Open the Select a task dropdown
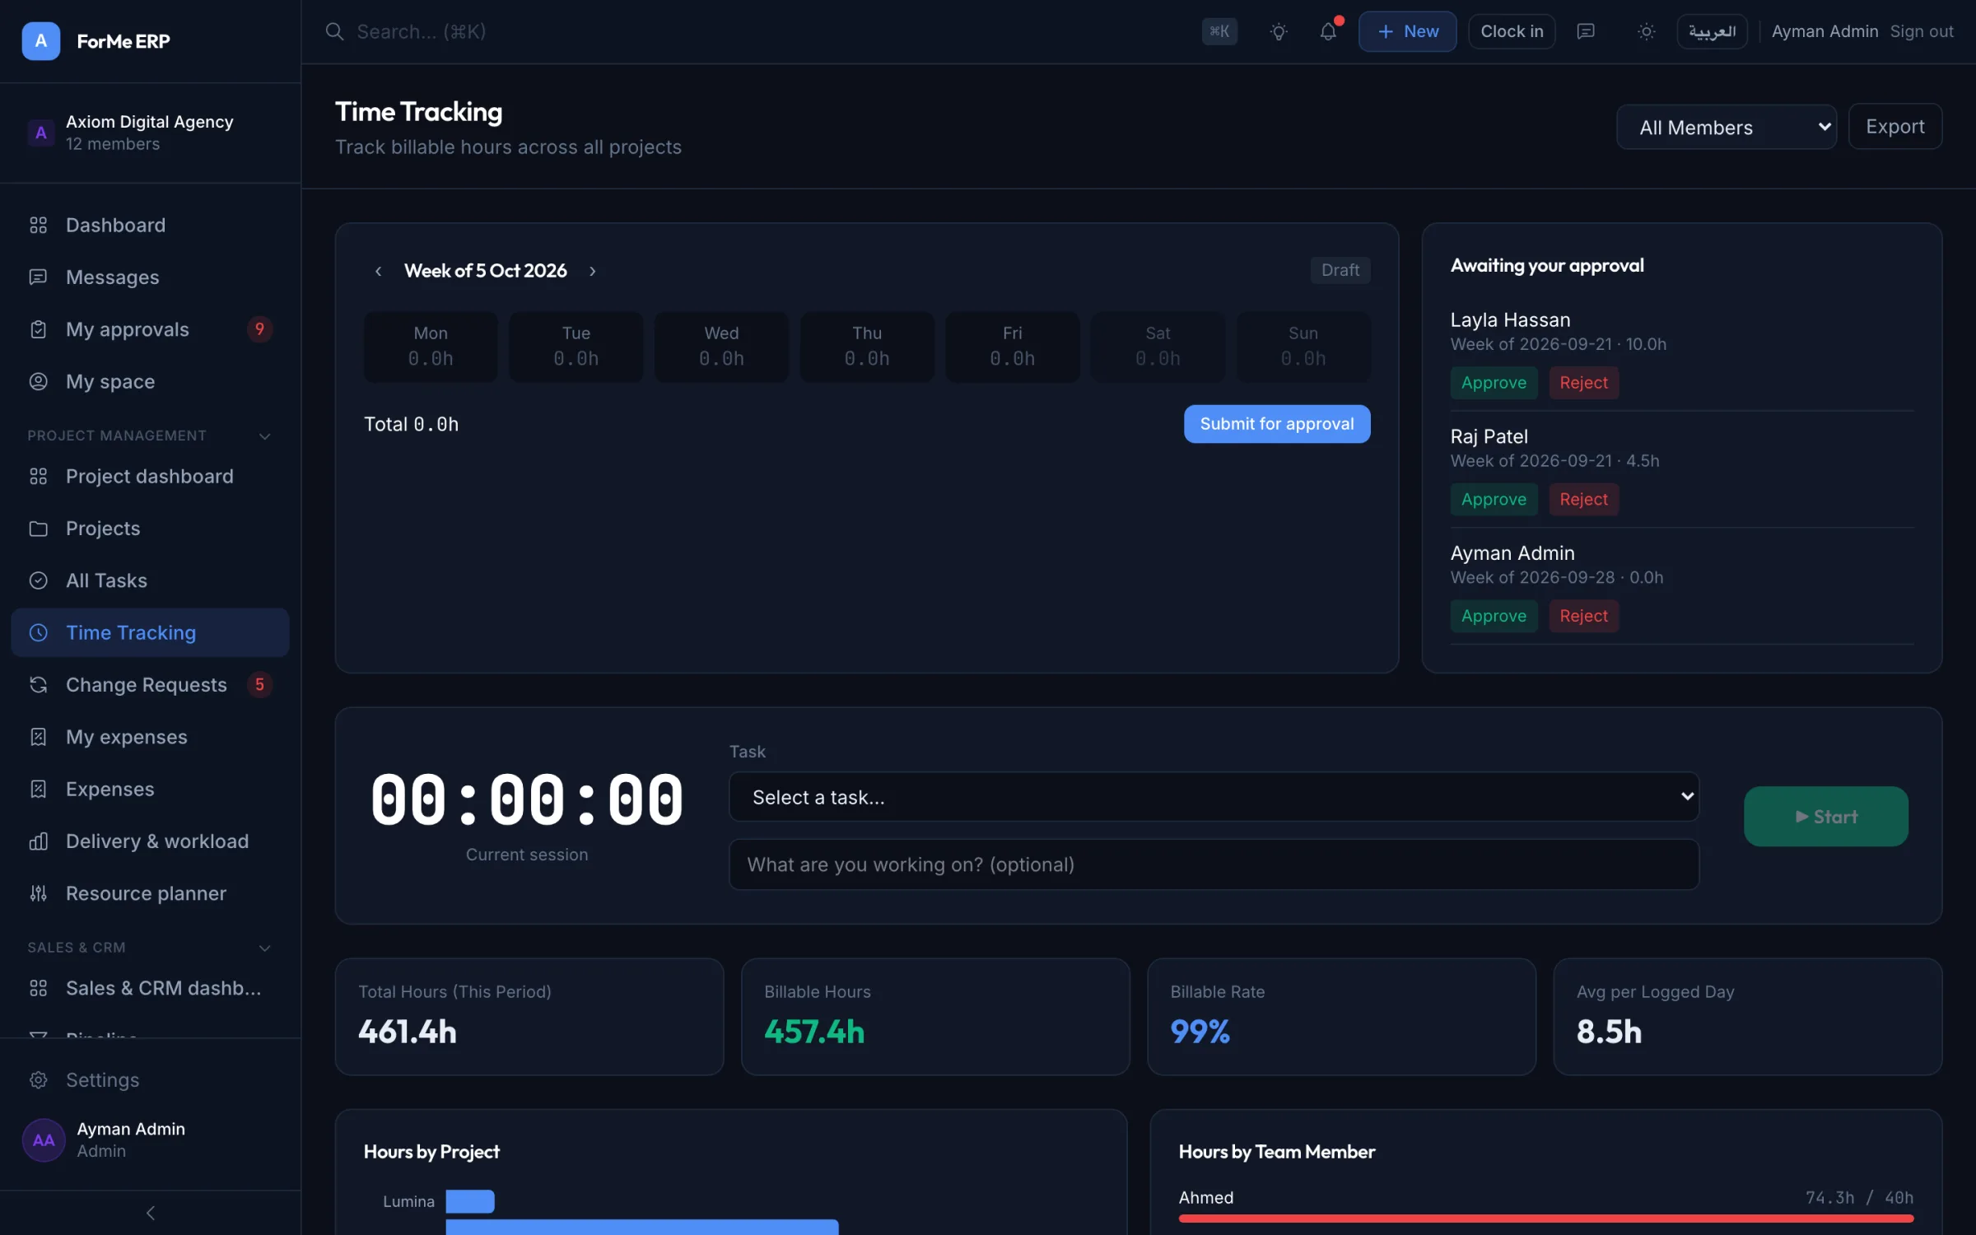This screenshot has width=1976, height=1235. click(1214, 796)
